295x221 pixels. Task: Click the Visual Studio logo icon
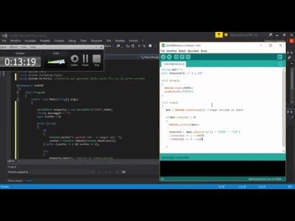(x=5, y=36)
